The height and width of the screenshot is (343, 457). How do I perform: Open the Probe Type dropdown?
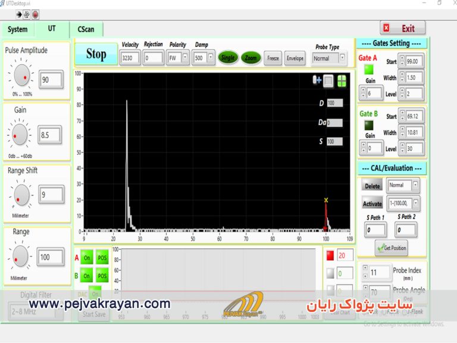[342, 58]
